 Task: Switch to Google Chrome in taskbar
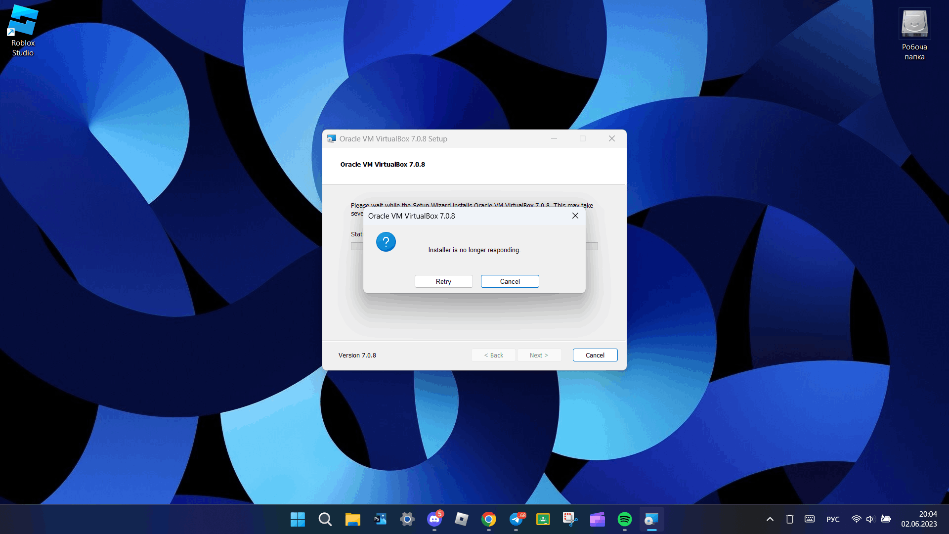489,519
